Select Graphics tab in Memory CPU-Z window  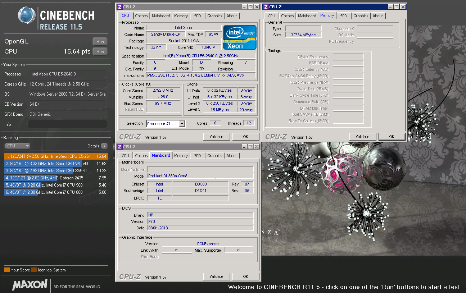click(x=361, y=16)
